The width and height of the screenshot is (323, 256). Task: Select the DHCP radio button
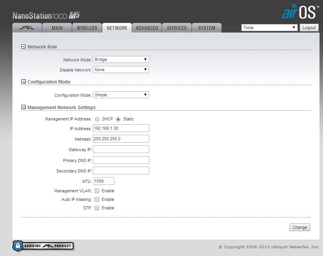[x=97, y=119]
